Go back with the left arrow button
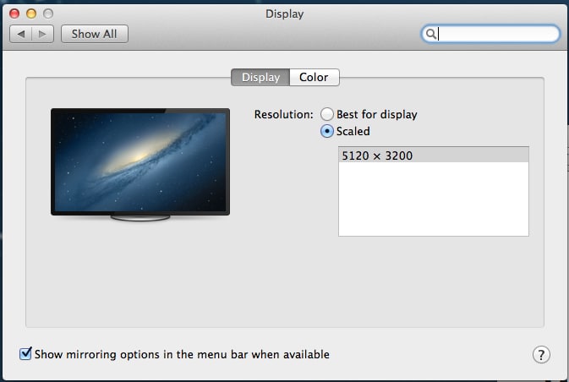This screenshot has width=569, height=382. [20, 34]
